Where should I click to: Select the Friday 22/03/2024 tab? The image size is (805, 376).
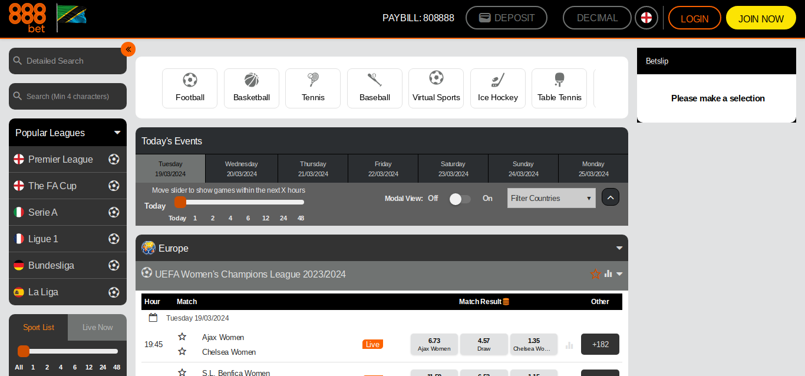(383, 169)
